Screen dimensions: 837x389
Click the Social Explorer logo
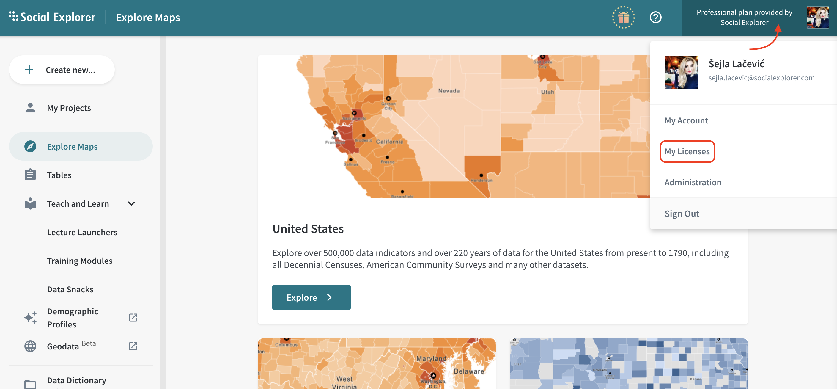[x=52, y=17]
